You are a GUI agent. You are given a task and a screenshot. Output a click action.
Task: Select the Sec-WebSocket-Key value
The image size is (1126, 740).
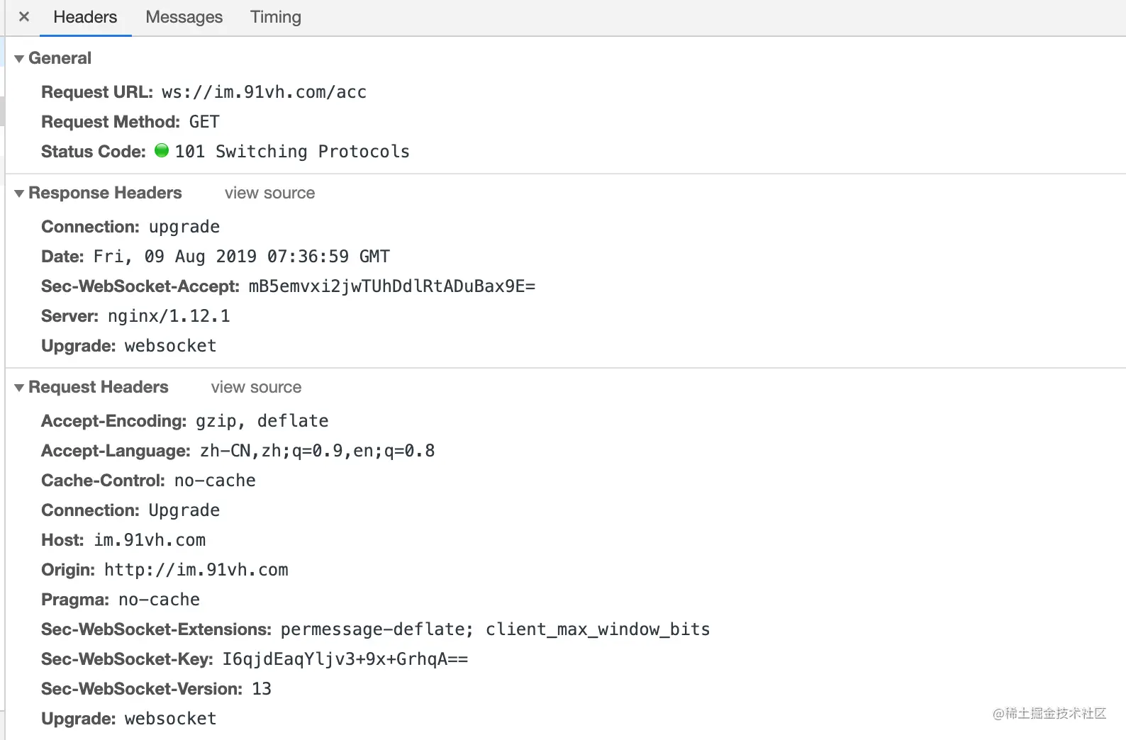coord(345,659)
